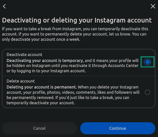This screenshot has width=158, height=137.
Task: Click the 'Delete account' option title
Action: (x=21, y=81)
